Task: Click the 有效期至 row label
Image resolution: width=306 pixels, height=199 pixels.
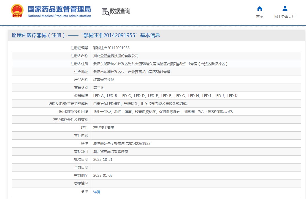Action: coord(81,175)
